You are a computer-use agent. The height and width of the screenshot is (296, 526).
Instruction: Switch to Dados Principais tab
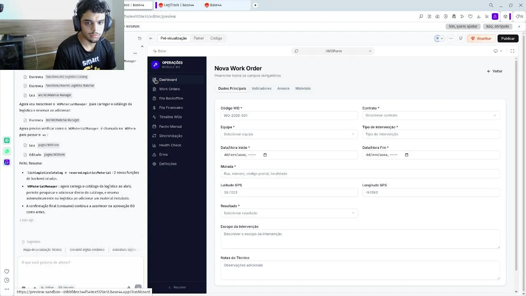point(232,88)
